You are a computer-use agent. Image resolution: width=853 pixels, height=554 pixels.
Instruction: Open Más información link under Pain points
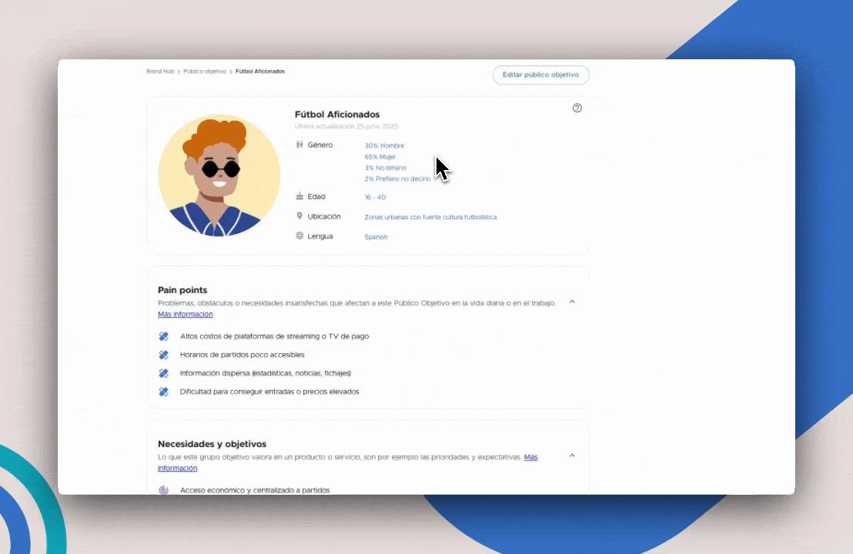click(x=185, y=314)
